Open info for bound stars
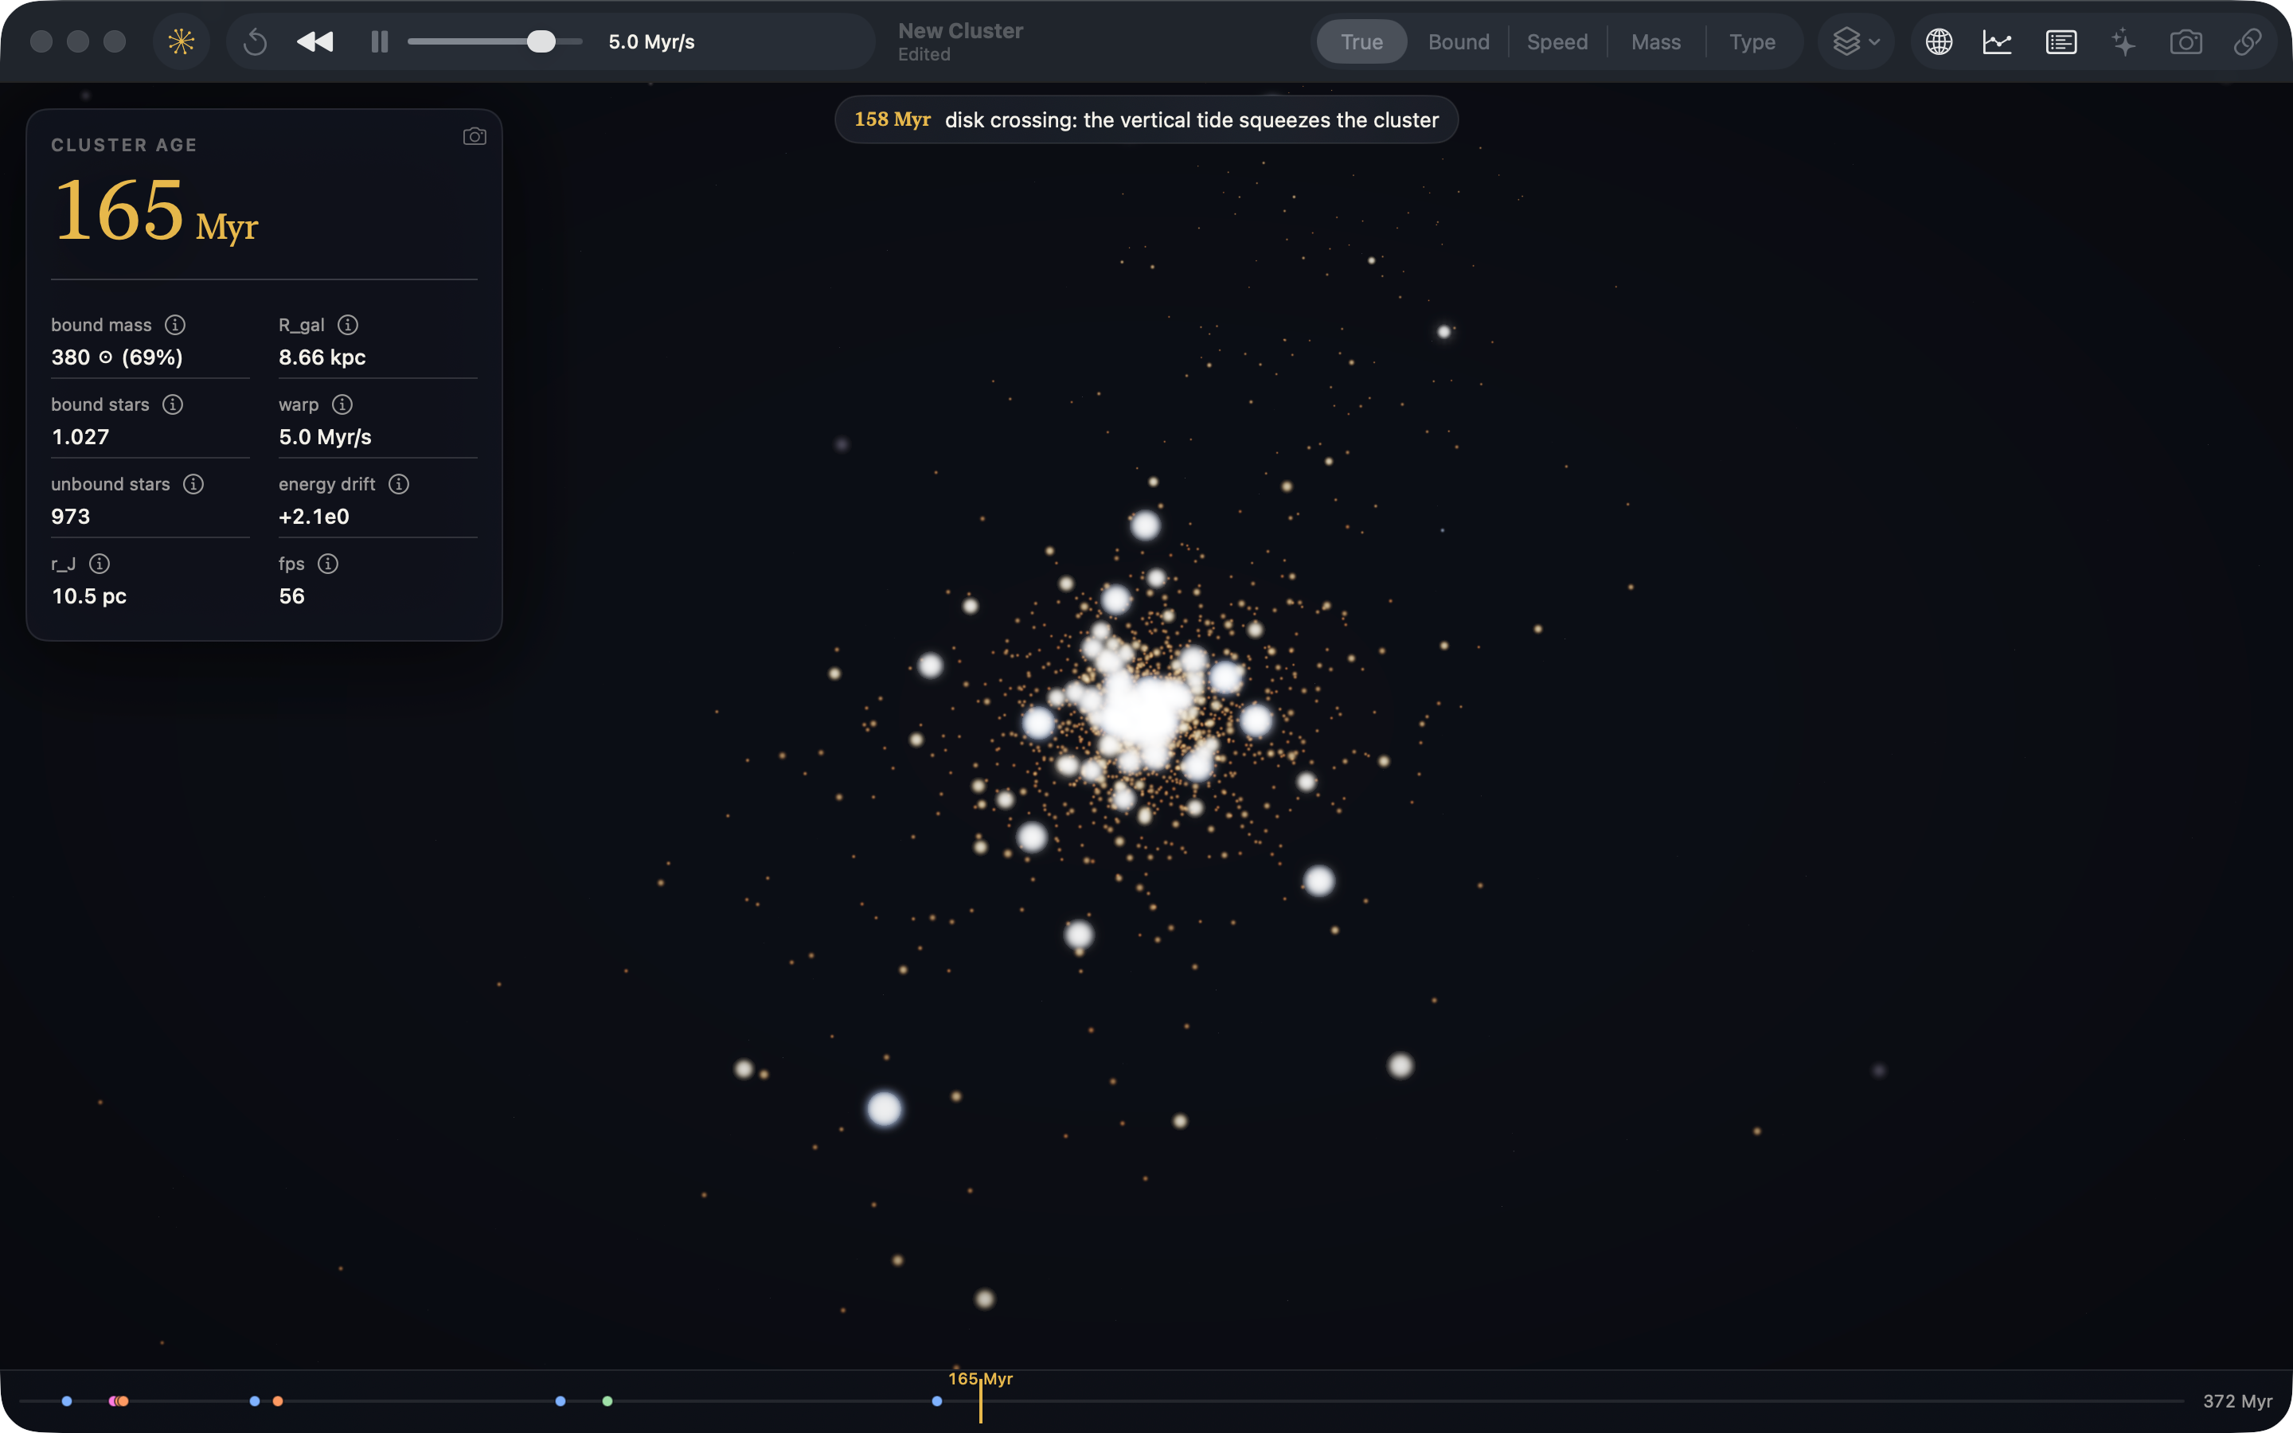 point(173,404)
